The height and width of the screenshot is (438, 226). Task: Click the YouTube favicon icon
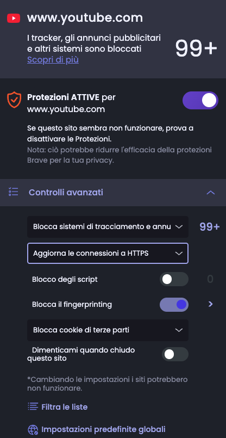[14, 18]
